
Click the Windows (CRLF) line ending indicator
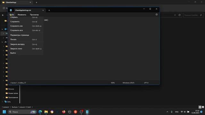(x=128, y=83)
